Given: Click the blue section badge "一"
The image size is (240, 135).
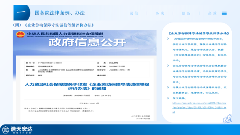Looking at the screenshot, I should [22, 13].
